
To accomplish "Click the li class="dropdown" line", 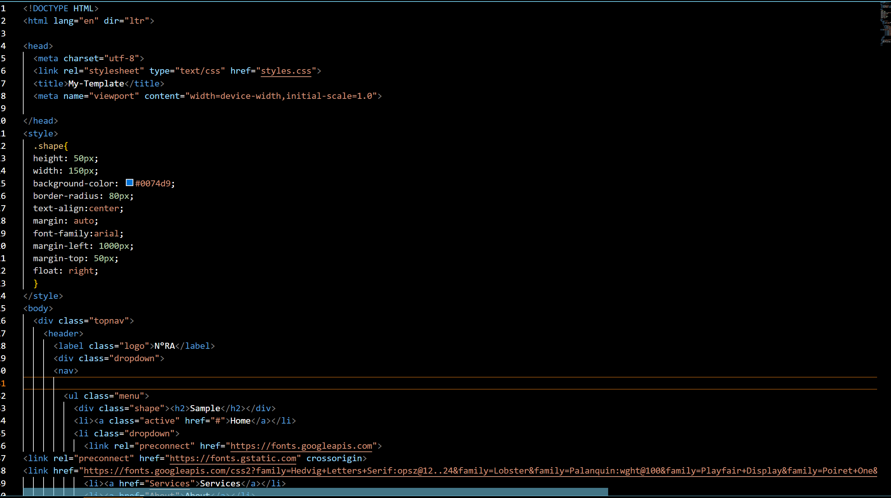I will (127, 434).
